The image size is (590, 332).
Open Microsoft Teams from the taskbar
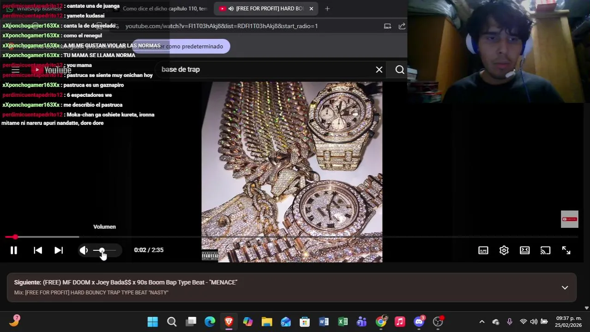pos(361,322)
